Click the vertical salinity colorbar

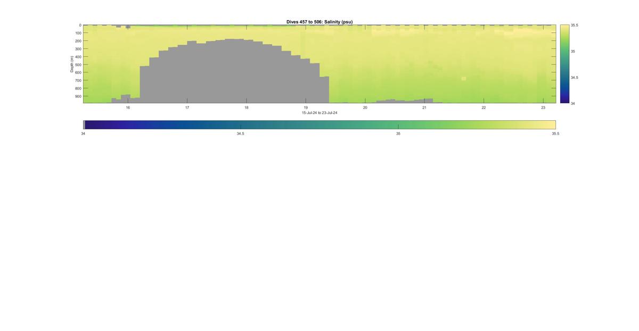(564, 64)
